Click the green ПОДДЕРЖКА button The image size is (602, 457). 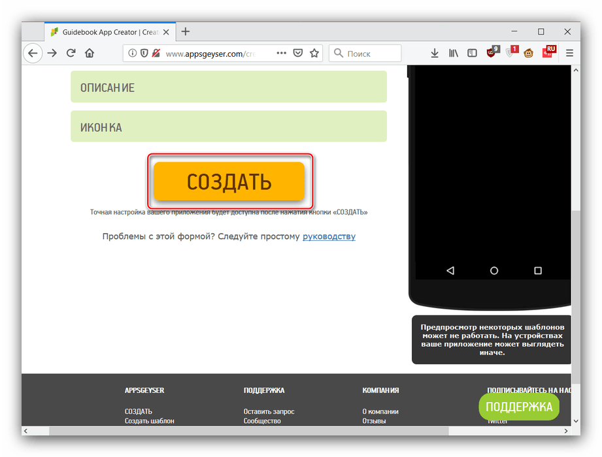coord(519,407)
